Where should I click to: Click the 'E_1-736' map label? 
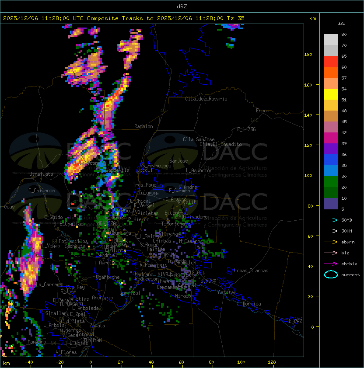click(x=246, y=129)
